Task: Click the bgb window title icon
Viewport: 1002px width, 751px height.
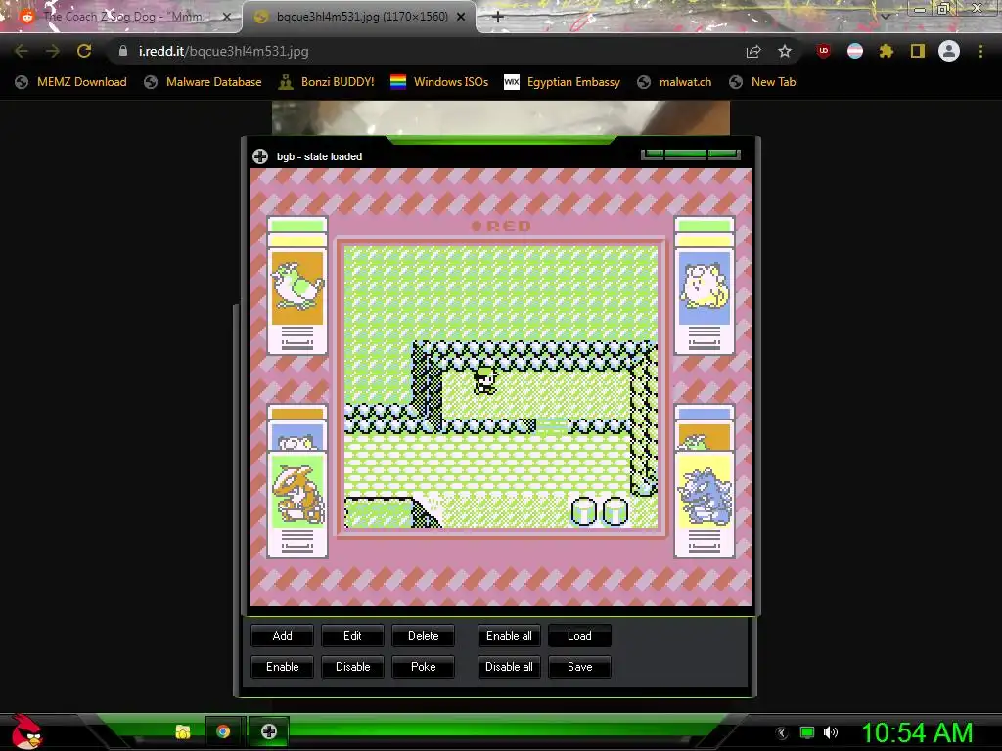Action: pyautogui.click(x=260, y=156)
